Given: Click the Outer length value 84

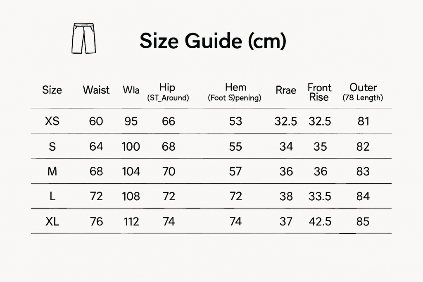Looking at the screenshot, I should 363,197.
